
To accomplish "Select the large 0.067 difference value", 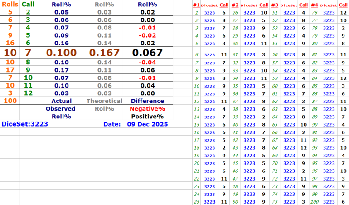I will click(x=147, y=53).
